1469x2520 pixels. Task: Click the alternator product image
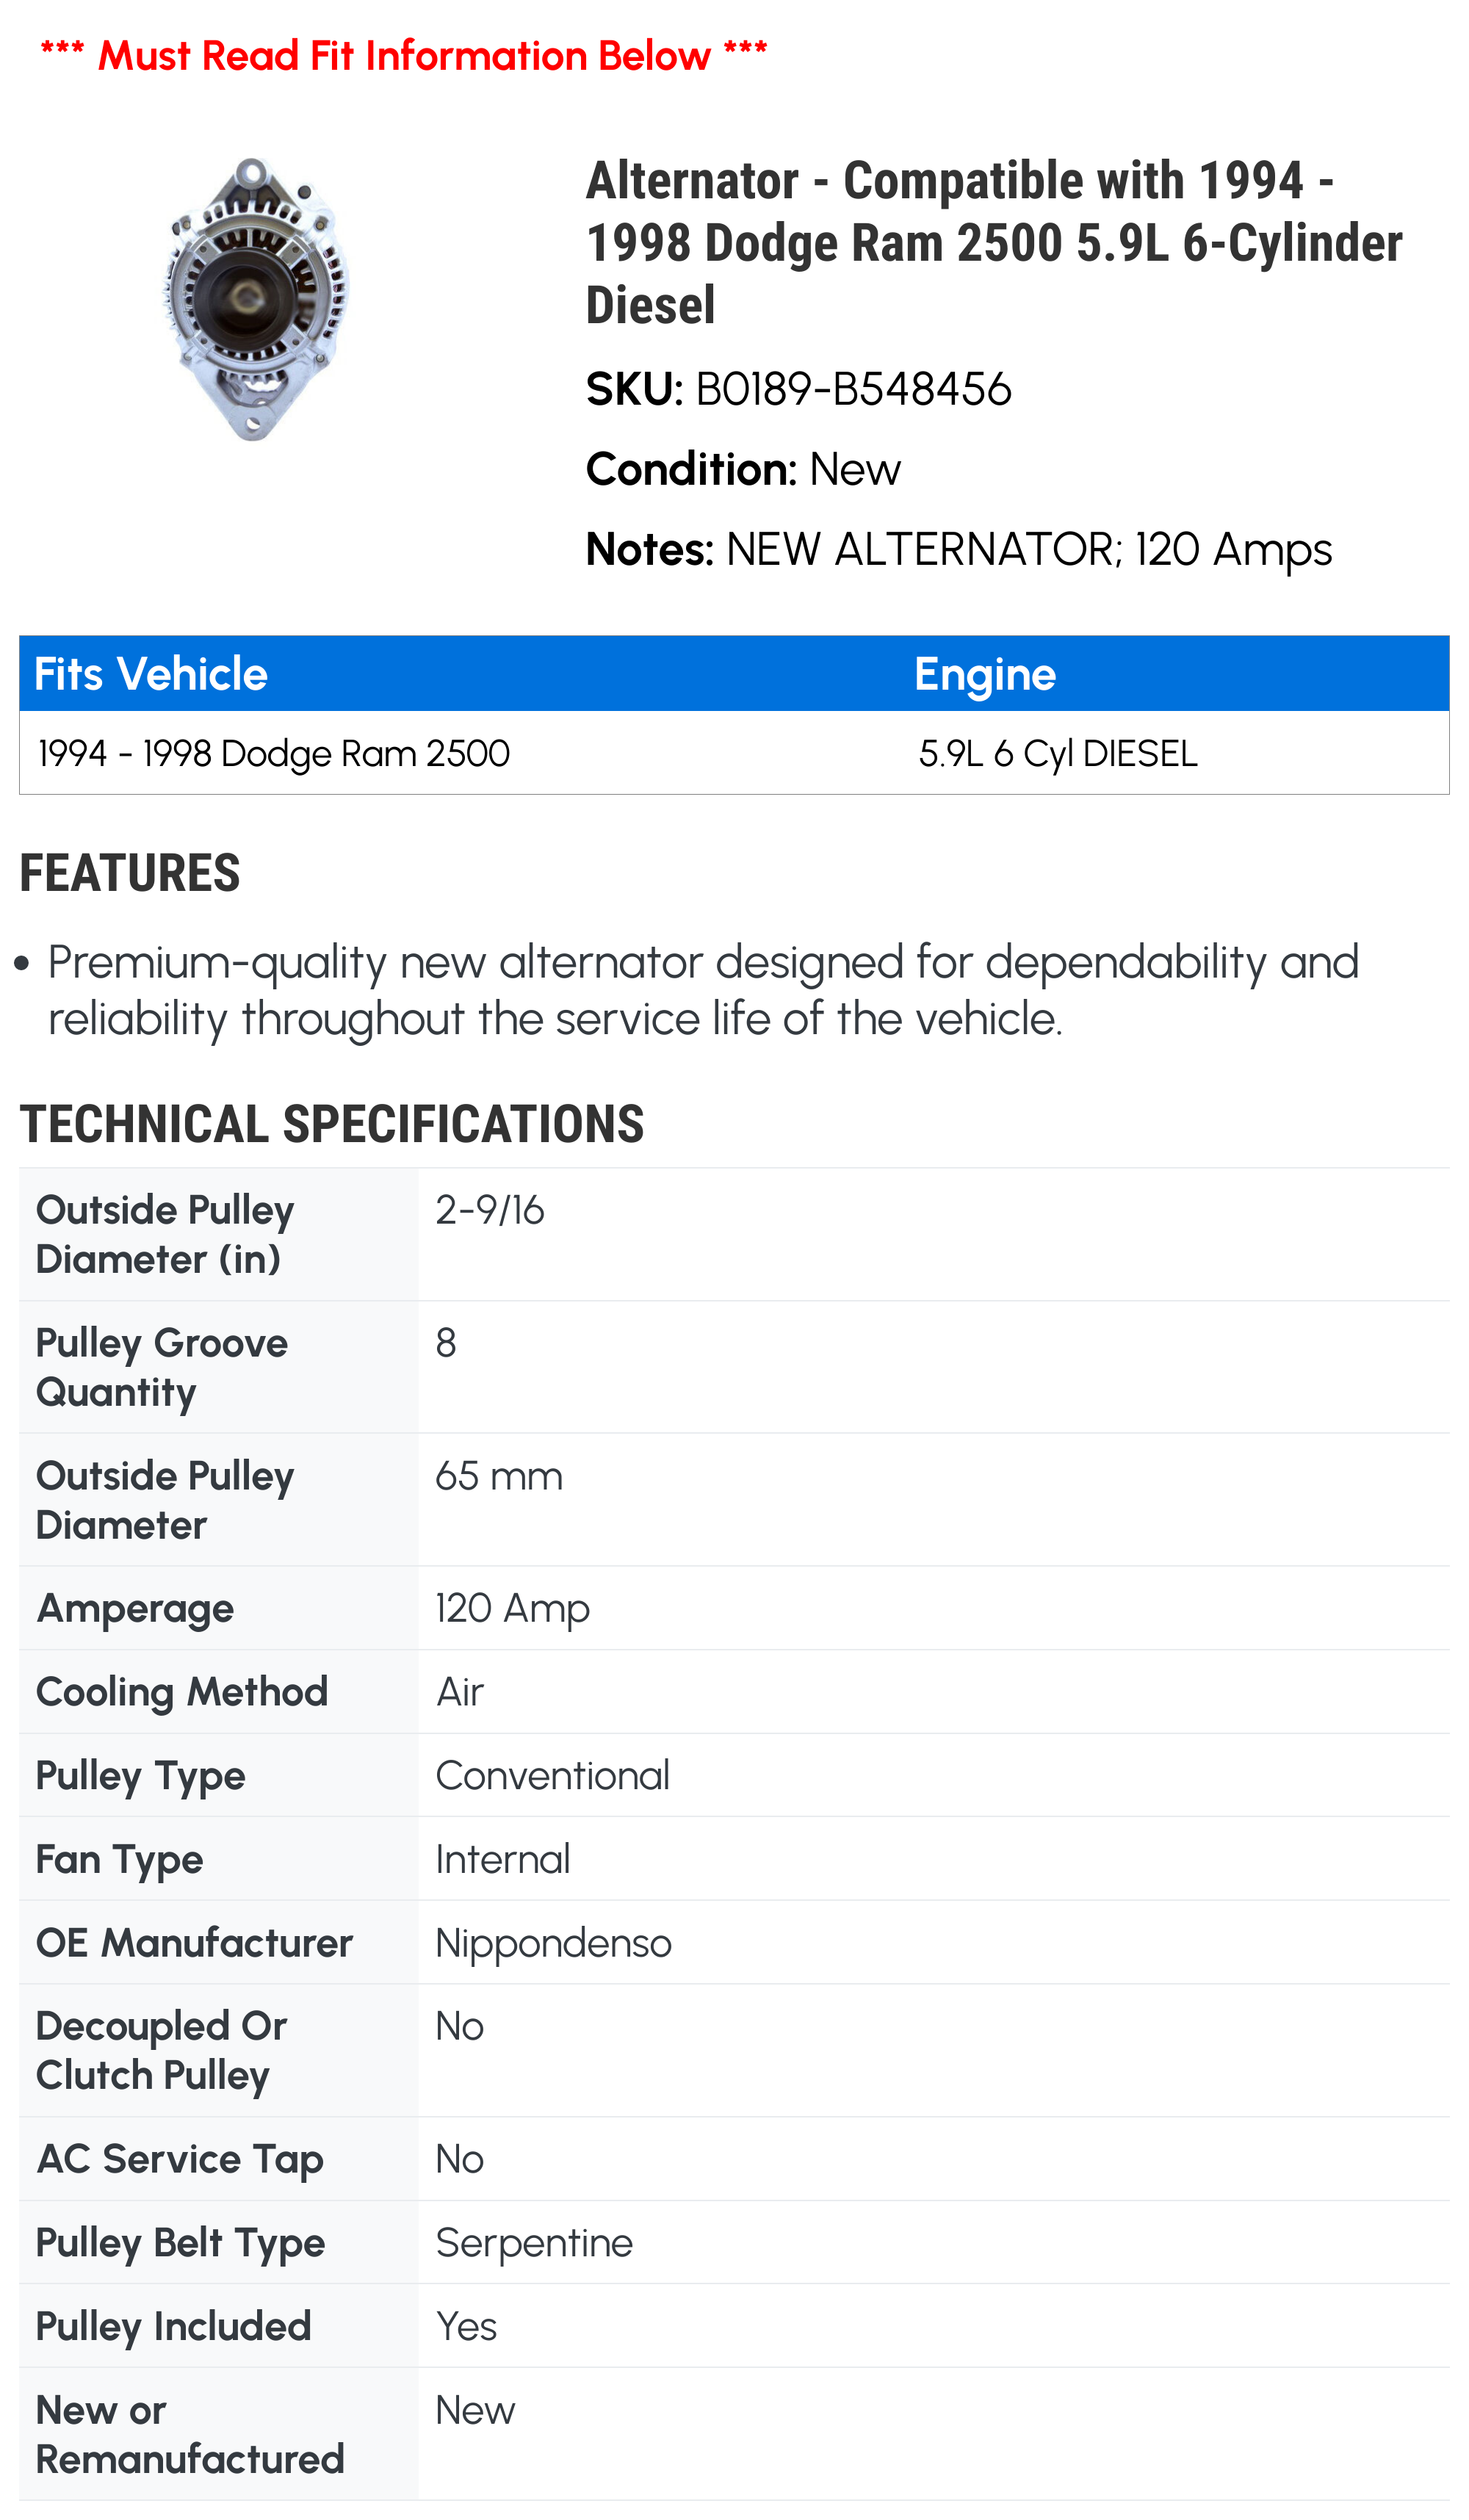click(255, 298)
